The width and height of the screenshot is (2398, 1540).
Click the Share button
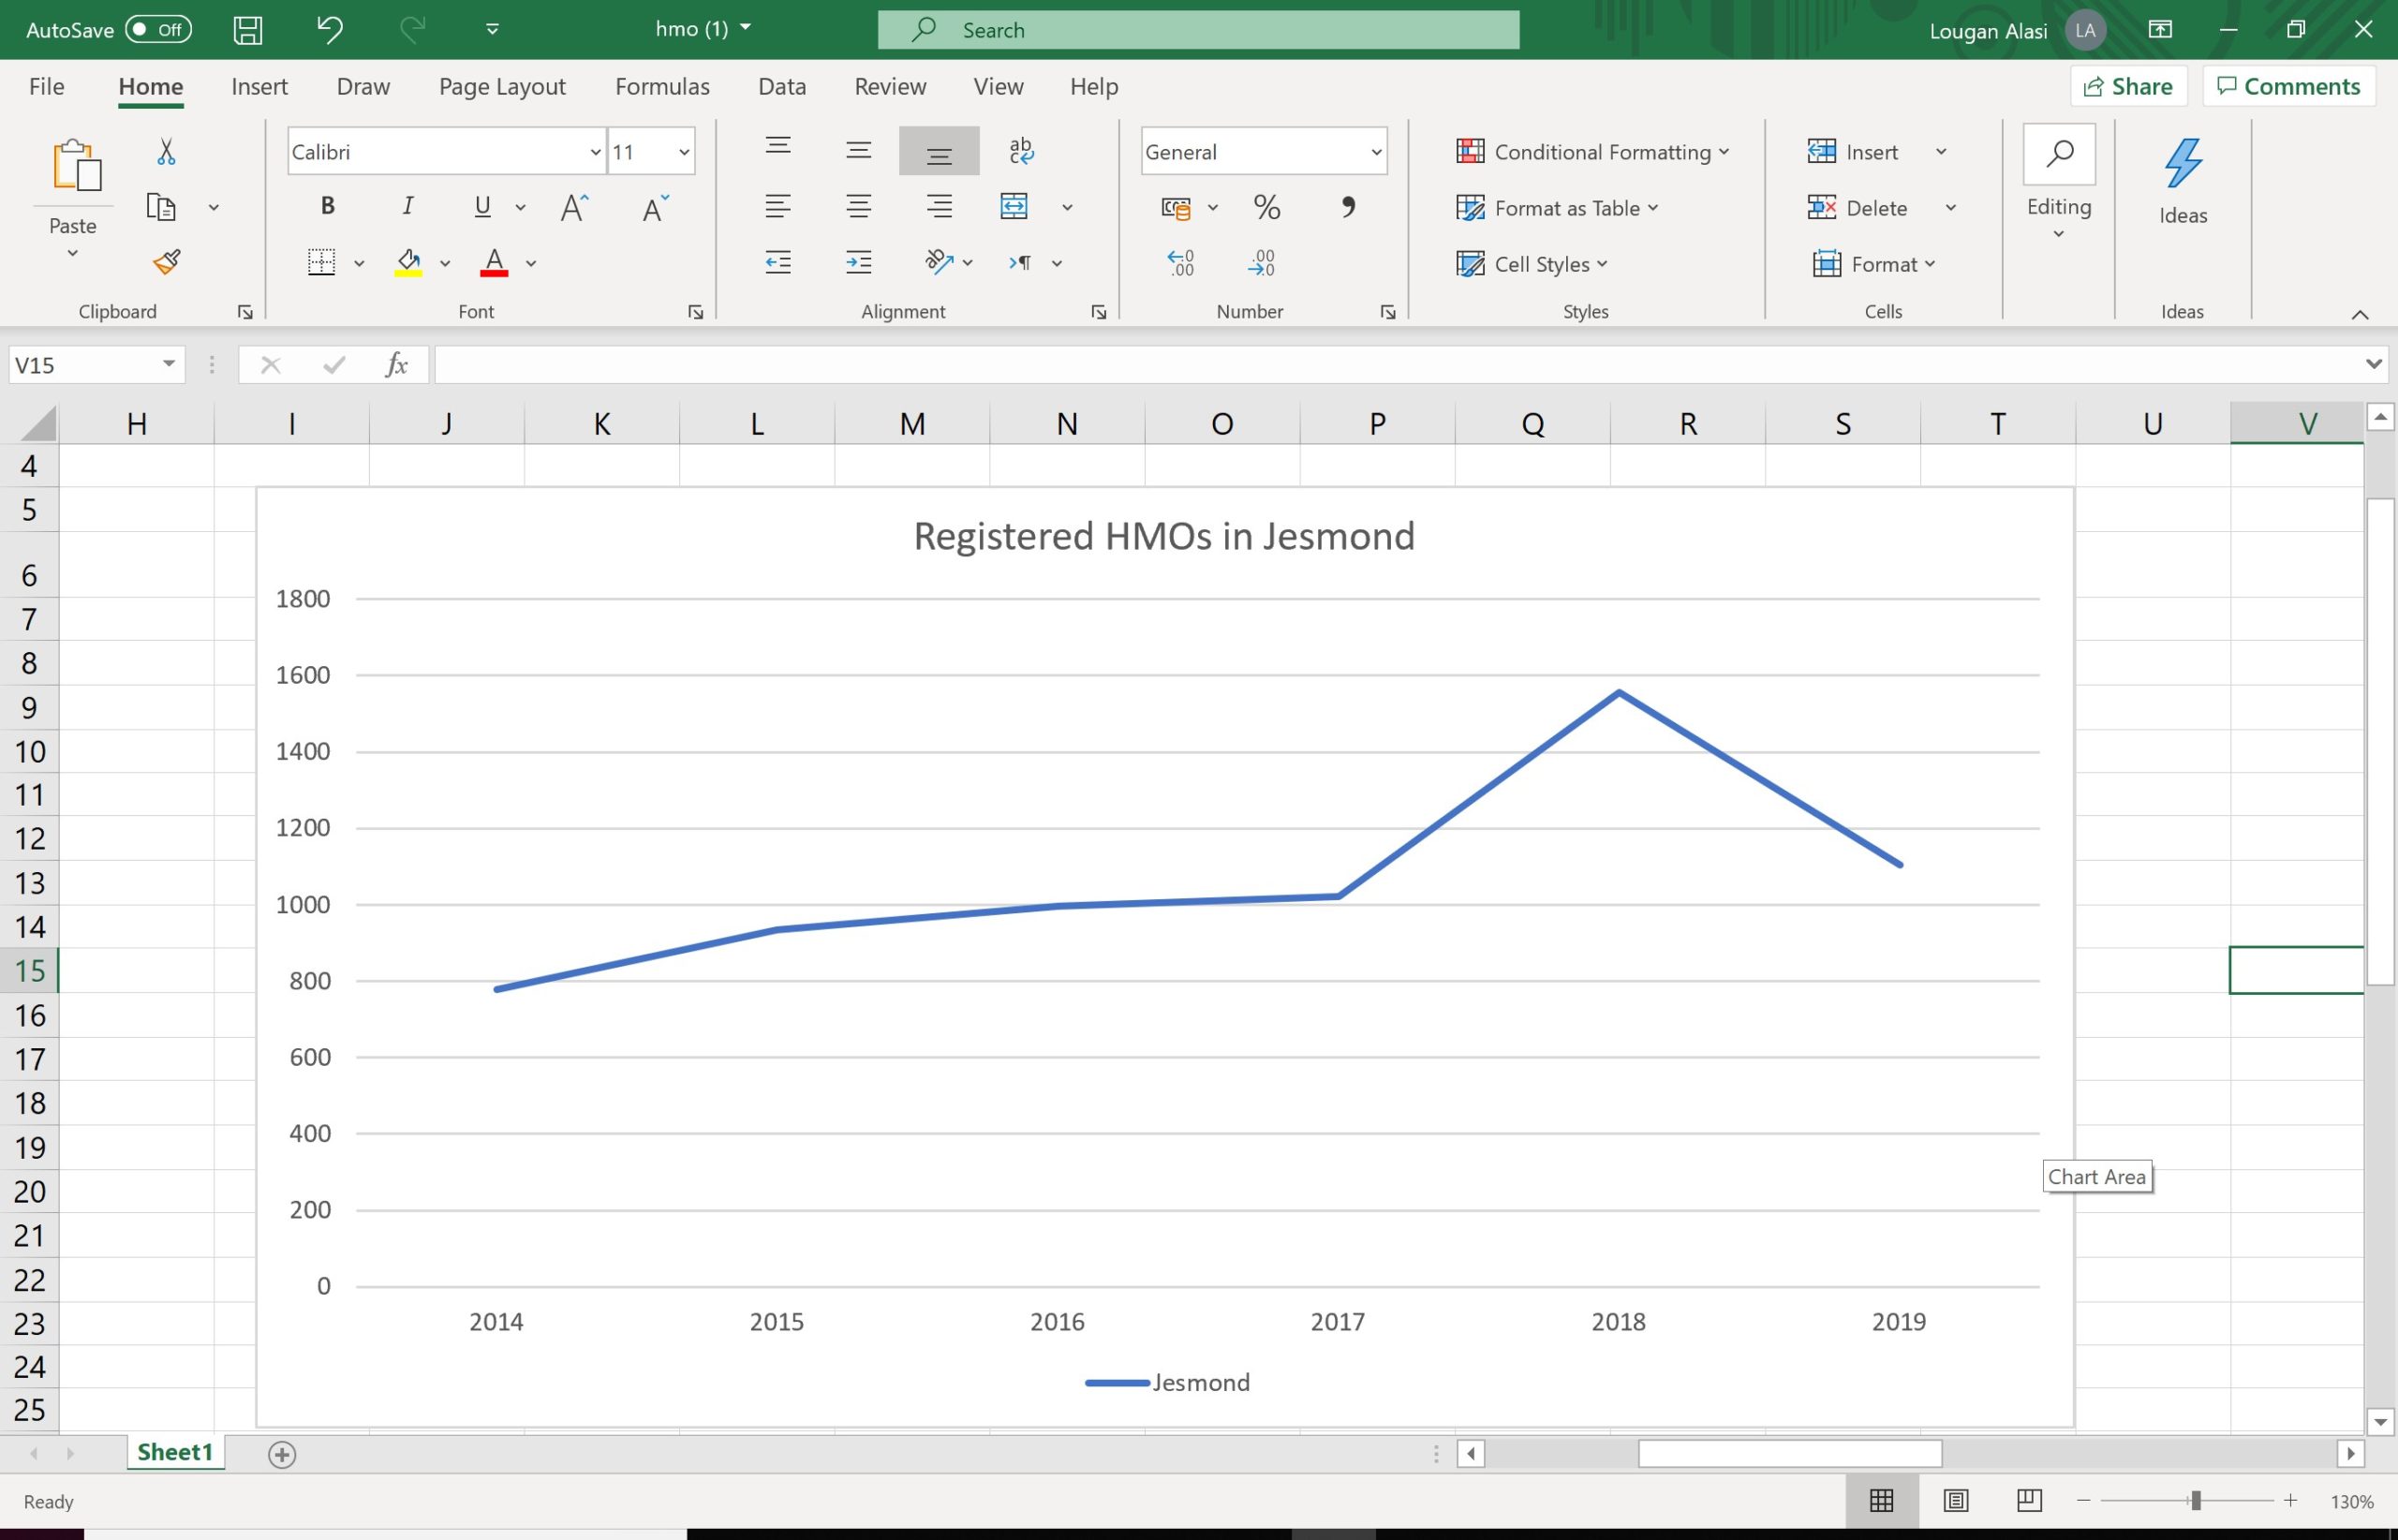coord(2128,87)
